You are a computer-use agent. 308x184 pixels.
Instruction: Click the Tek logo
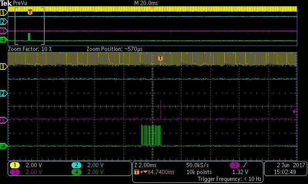(6, 3)
